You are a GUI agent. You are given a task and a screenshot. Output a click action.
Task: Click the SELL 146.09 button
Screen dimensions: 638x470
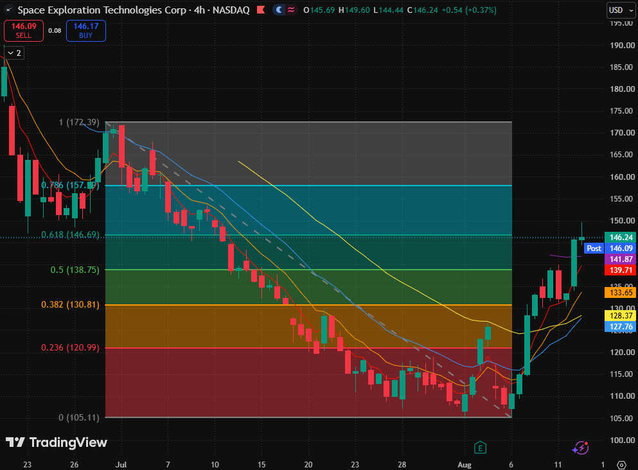coord(24,30)
